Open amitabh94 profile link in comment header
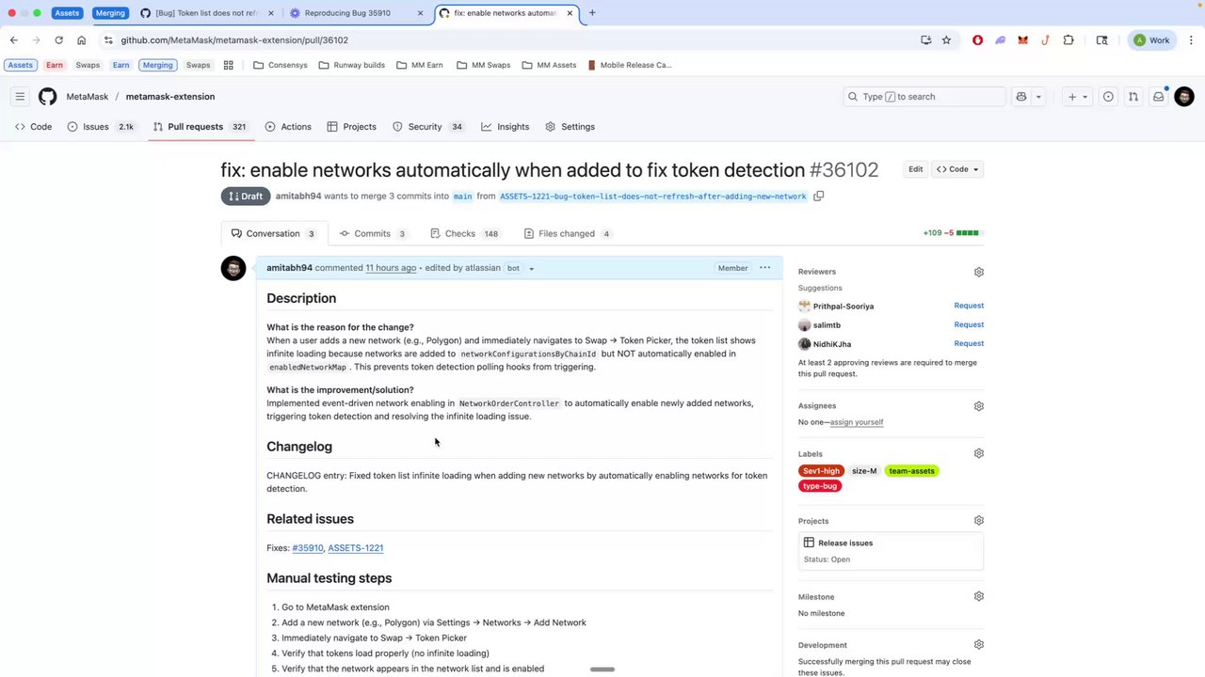This screenshot has height=677, width=1205. 289,268
